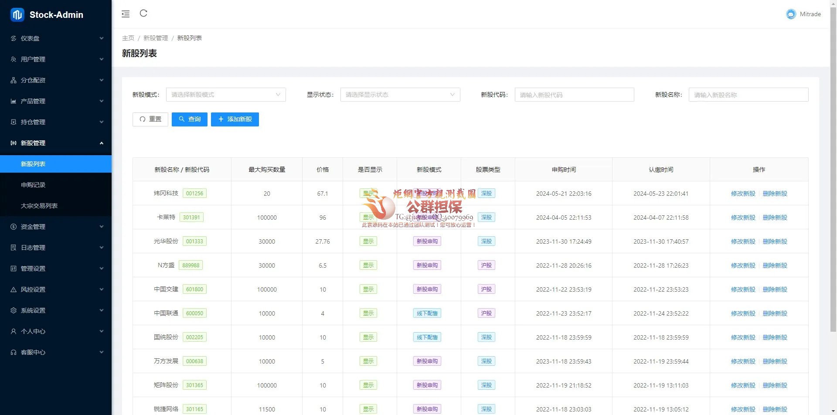Open the 日志管理 menu
Screen dimensions: 837x415
coord(56,248)
